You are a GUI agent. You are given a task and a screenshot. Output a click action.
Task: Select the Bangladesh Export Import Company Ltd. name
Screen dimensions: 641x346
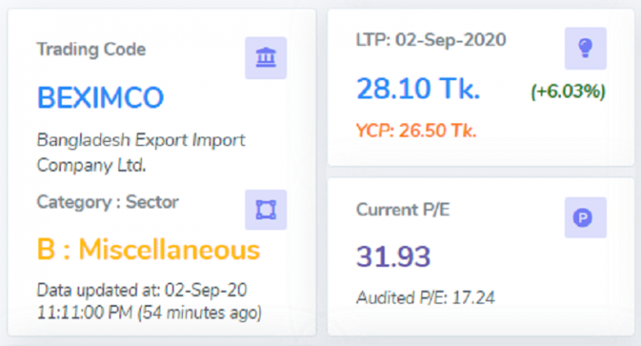pos(140,140)
